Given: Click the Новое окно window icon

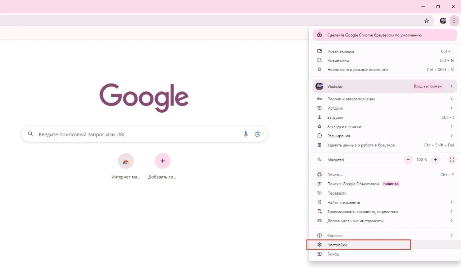Looking at the screenshot, I should pos(319,60).
